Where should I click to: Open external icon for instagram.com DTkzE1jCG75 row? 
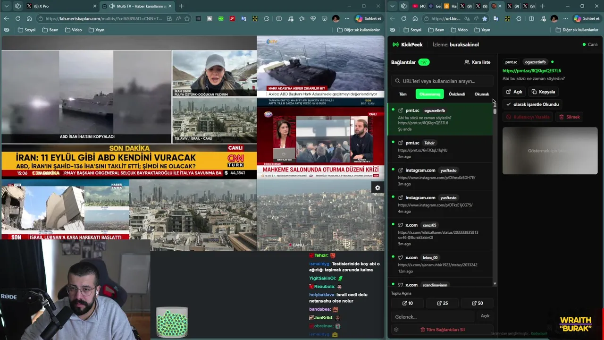coord(401,197)
